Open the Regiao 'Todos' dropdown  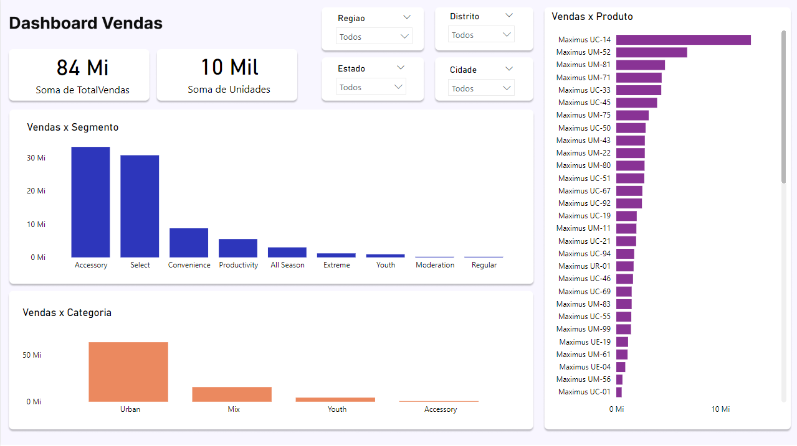click(374, 37)
